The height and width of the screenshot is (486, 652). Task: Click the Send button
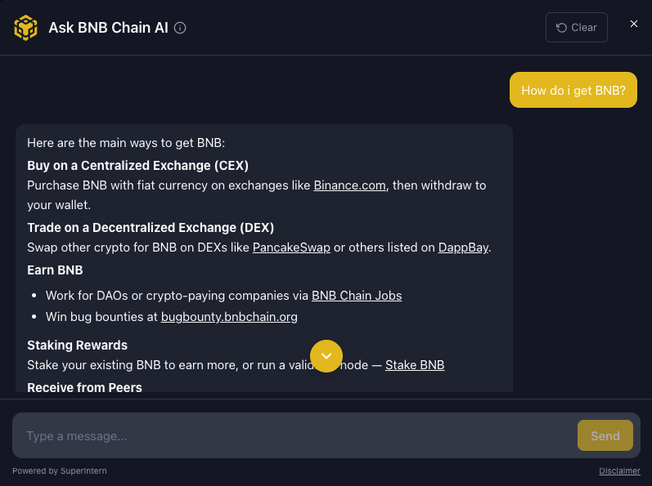(x=605, y=435)
